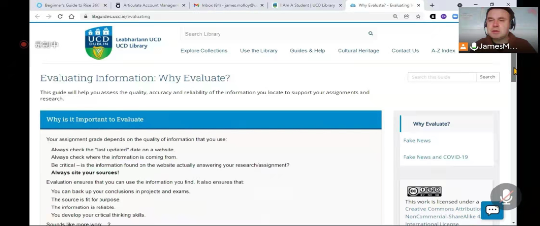Open the chat bubble widget icon
Image resolution: width=540 pixels, height=226 pixels.
click(x=492, y=210)
